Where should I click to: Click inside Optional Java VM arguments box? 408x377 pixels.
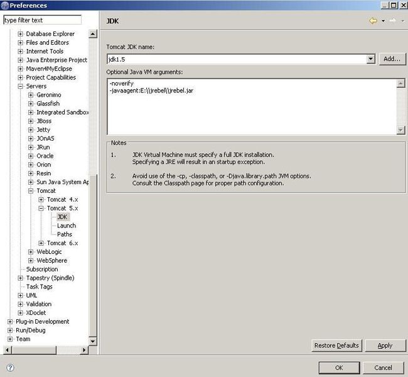click(x=252, y=107)
